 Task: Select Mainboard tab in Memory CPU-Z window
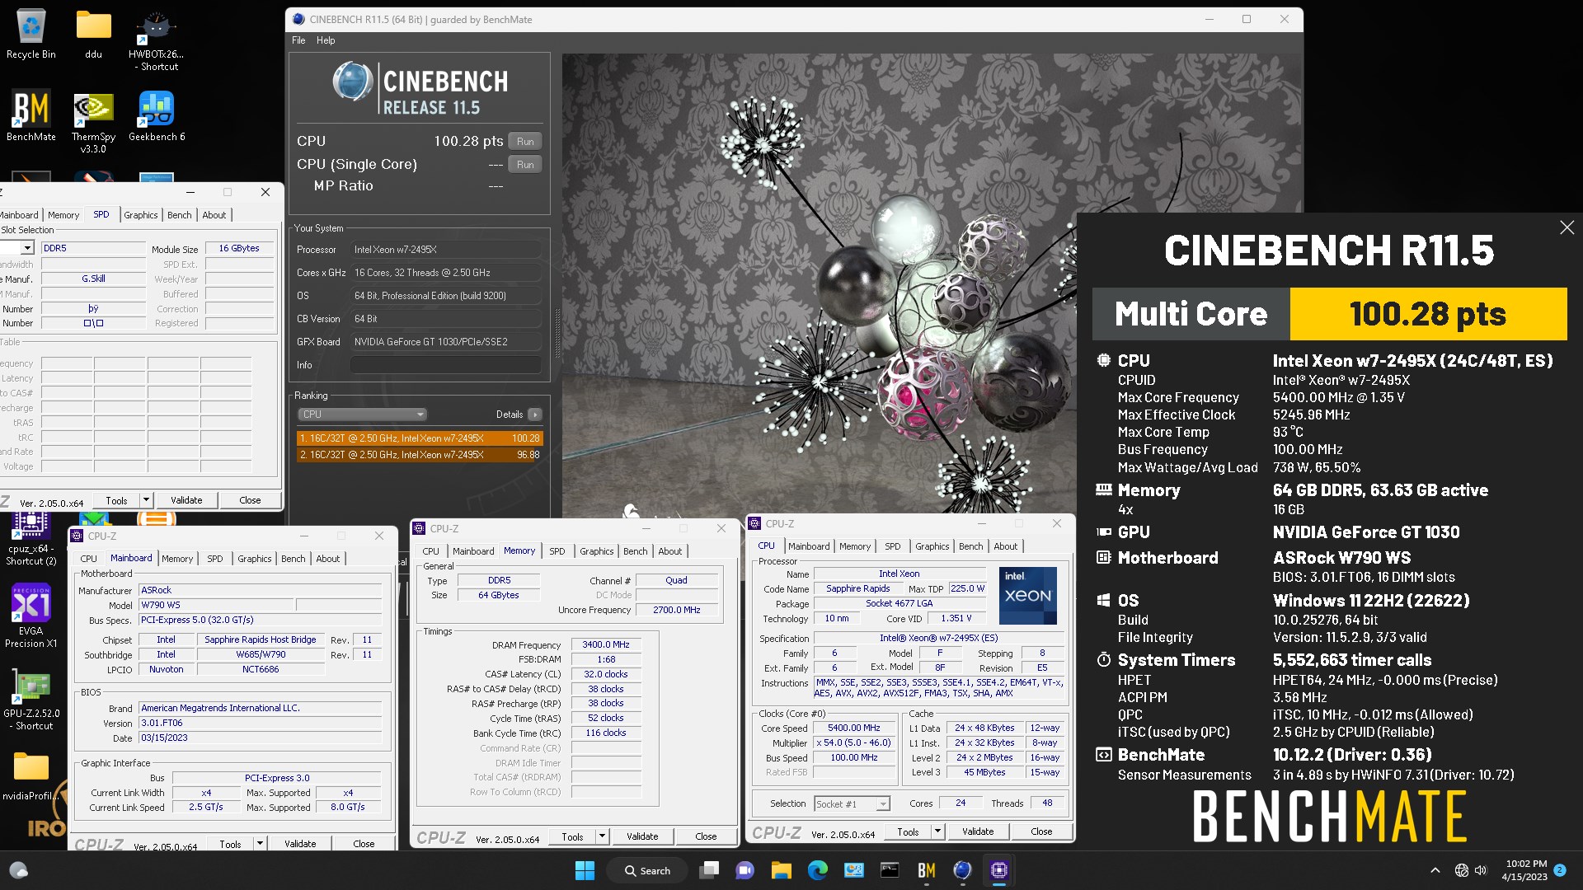point(473,551)
